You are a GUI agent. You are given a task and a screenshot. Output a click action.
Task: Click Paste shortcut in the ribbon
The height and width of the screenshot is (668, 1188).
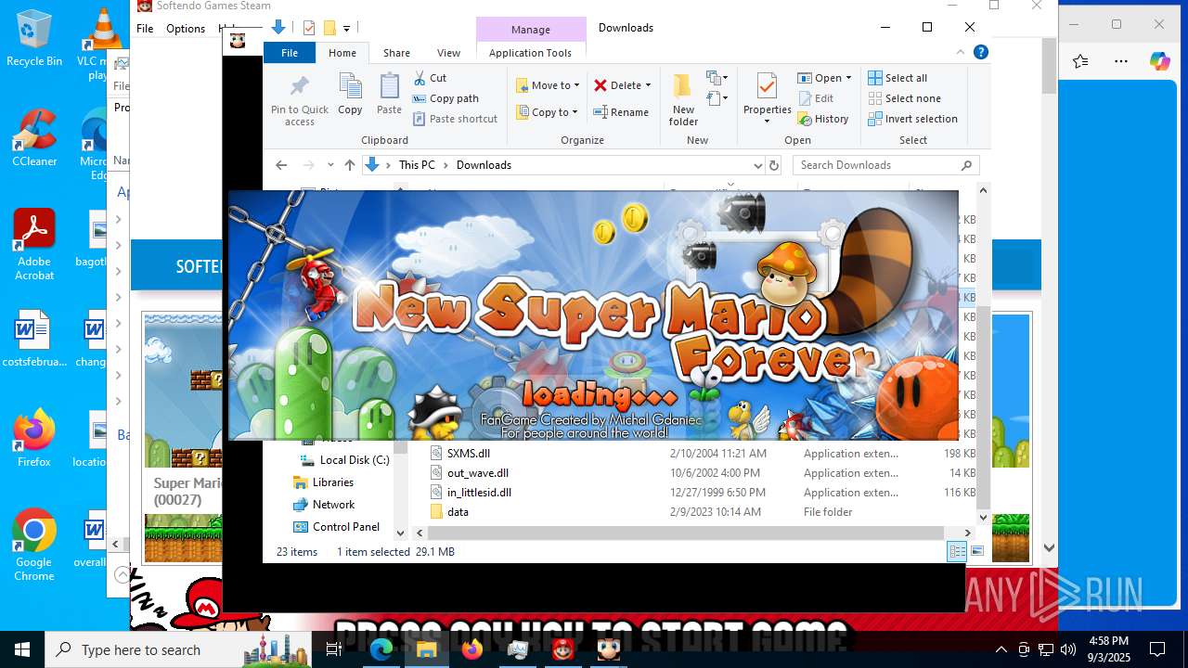(x=455, y=119)
